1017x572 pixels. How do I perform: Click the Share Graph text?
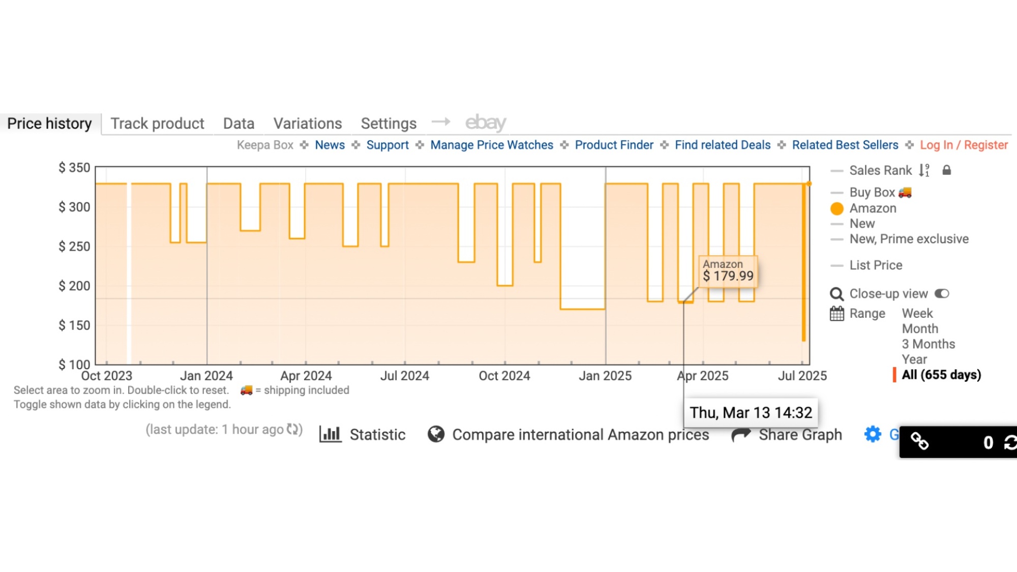(800, 435)
